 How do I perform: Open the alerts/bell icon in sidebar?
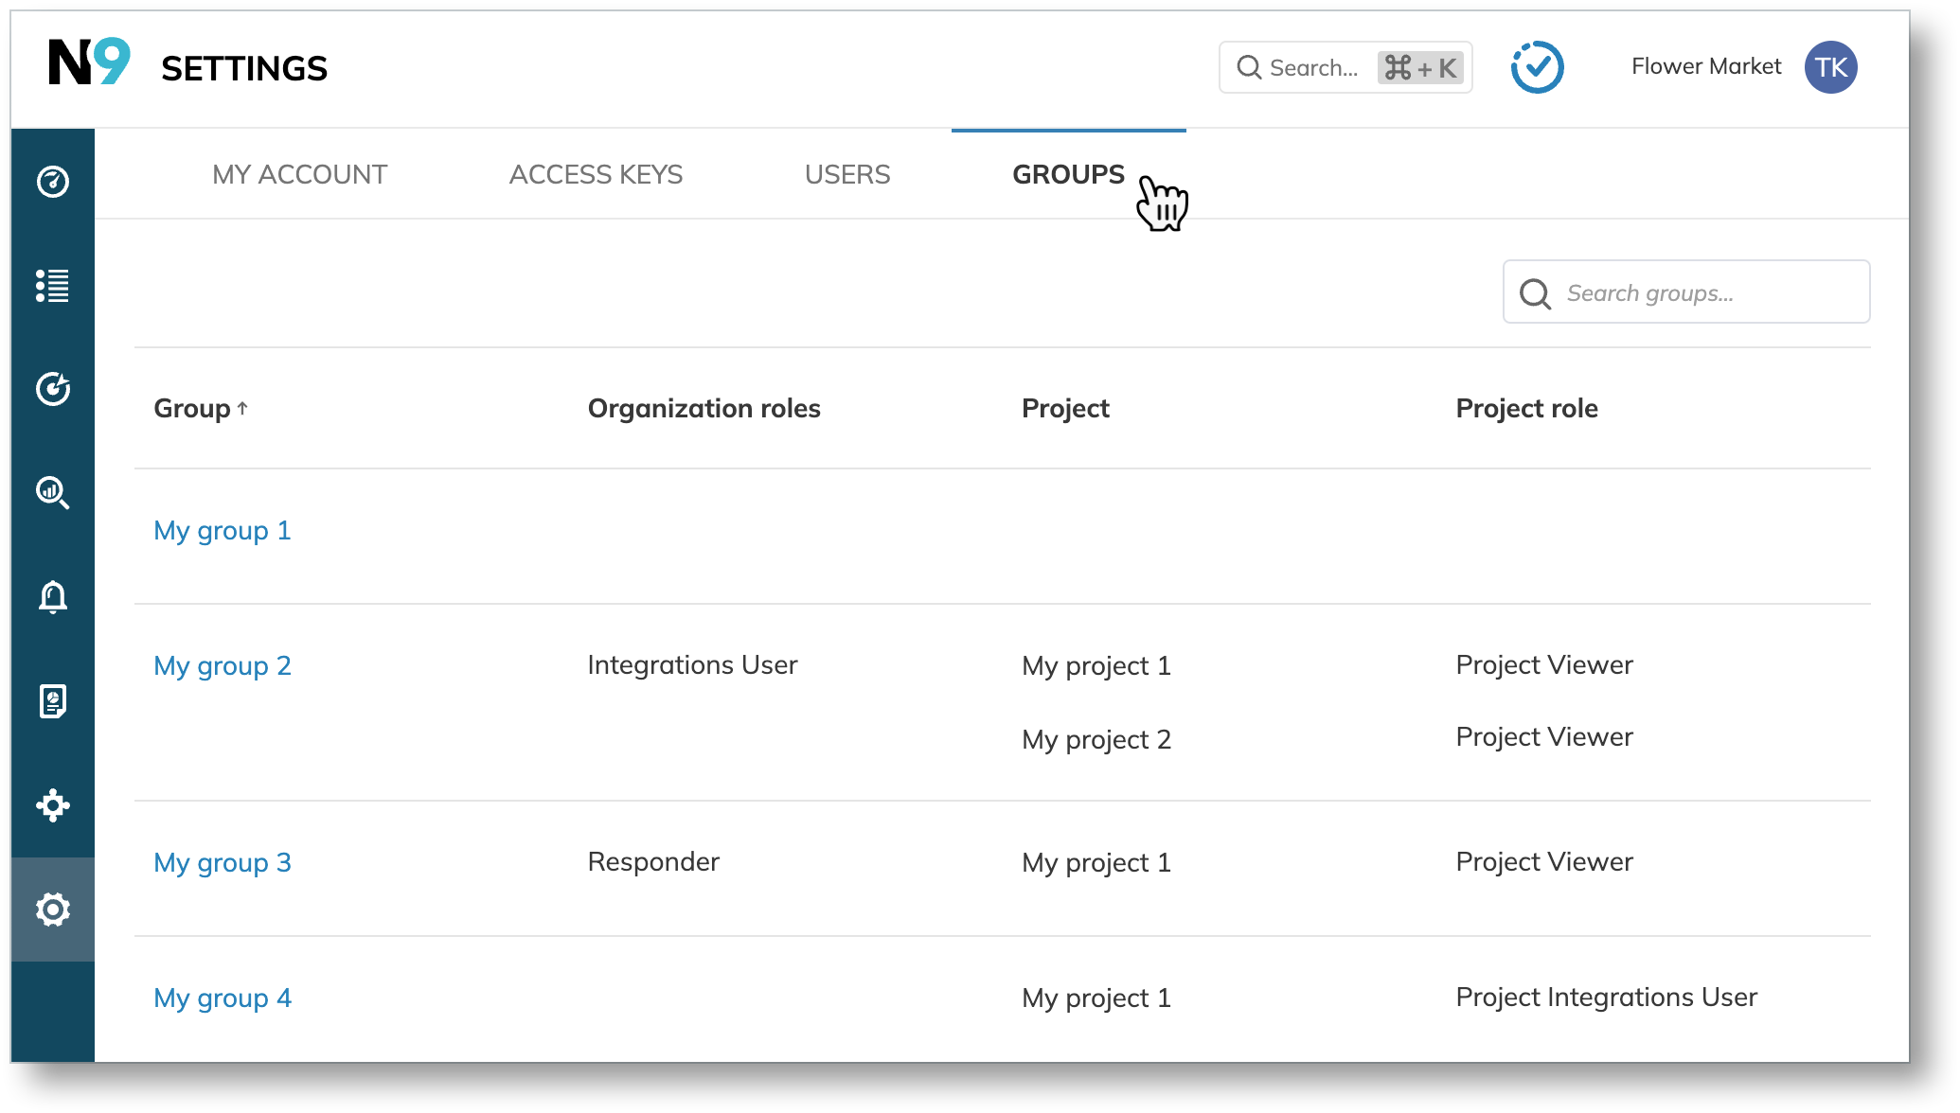(x=52, y=596)
